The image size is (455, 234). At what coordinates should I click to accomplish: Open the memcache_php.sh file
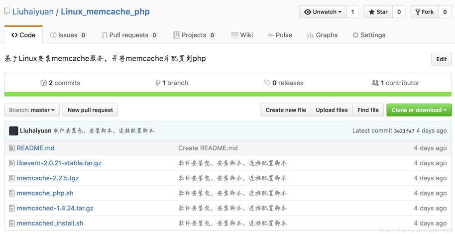point(45,193)
